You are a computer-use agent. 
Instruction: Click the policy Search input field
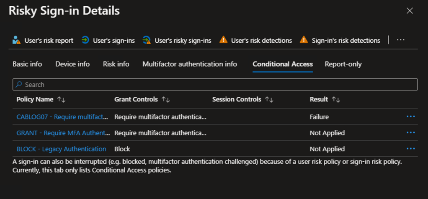(x=215, y=85)
